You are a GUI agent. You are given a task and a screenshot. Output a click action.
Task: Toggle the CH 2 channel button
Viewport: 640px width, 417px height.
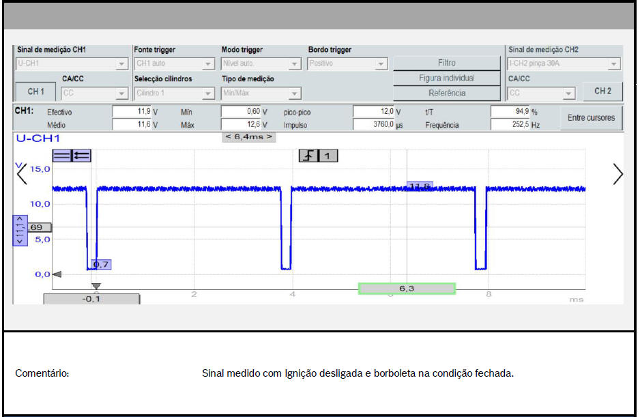602,91
